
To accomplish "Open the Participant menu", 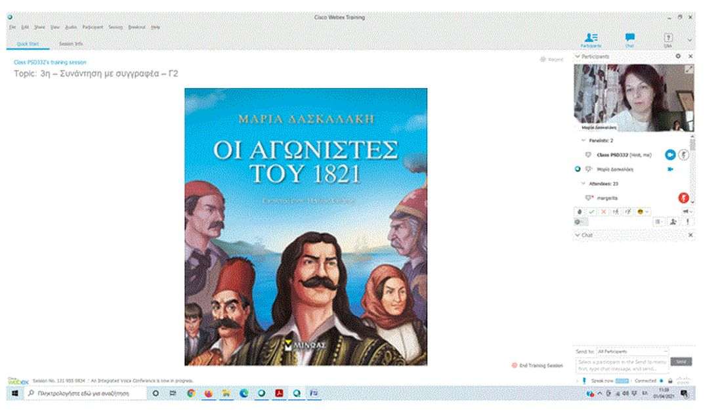I will (x=93, y=28).
